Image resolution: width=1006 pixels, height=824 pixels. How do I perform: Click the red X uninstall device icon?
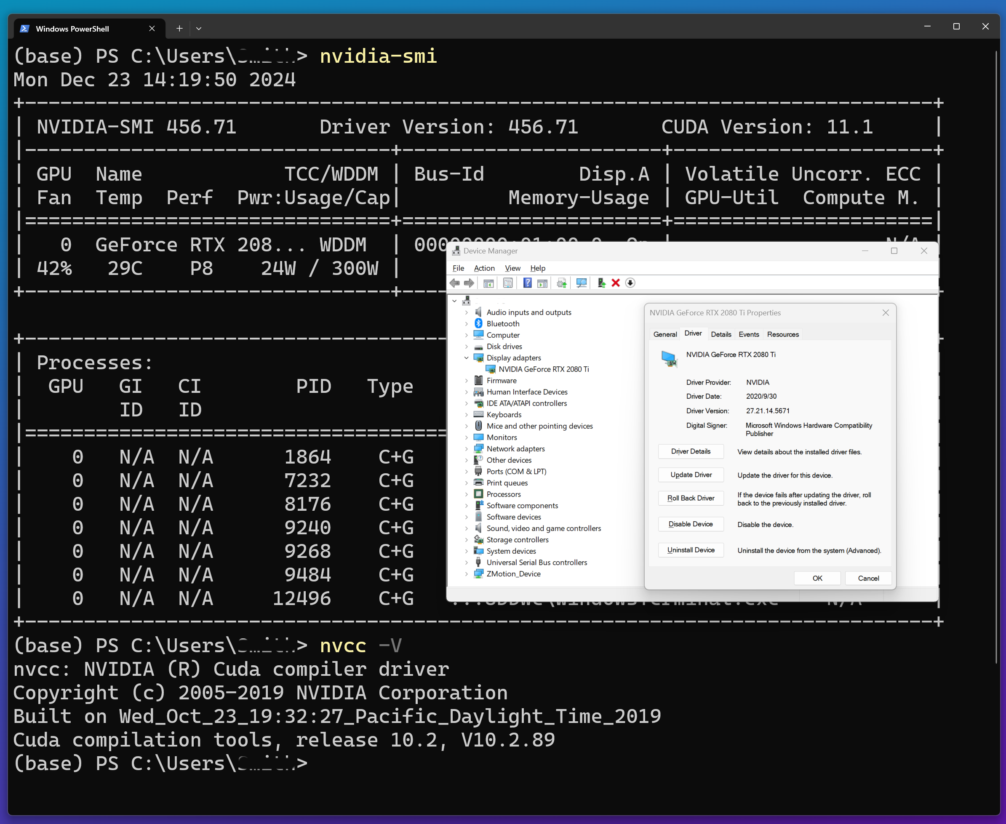point(616,283)
